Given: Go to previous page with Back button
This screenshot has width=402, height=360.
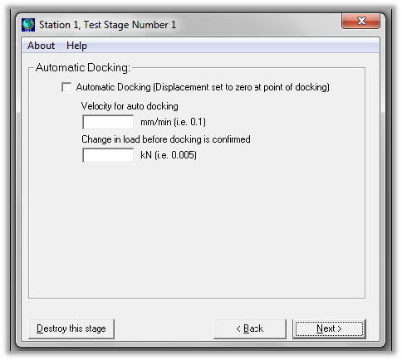Looking at the screenshot, I should [250, 328].
